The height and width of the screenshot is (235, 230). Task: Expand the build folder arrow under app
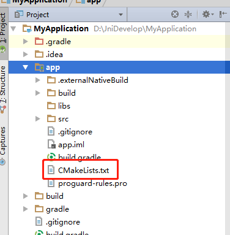tap(38, 93)
